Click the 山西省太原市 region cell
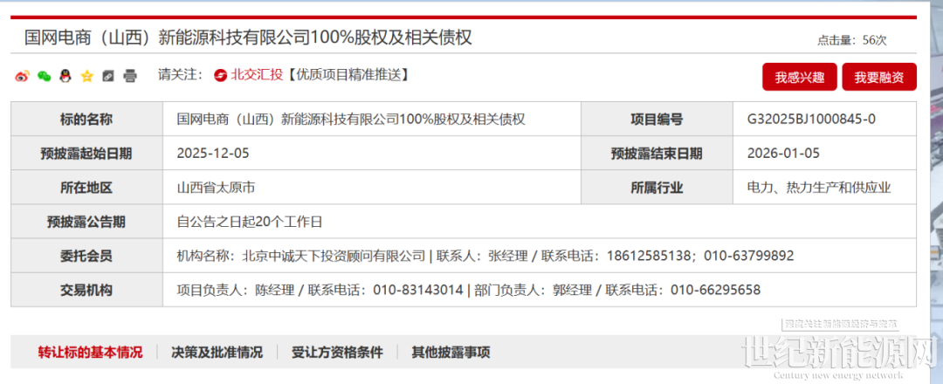943x384 pixels. tap(216, 188)
